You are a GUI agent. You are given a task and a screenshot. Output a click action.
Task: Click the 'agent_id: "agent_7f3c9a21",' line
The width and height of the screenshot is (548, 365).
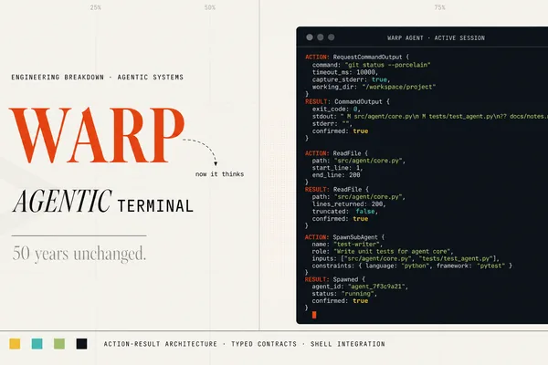click(360, 287)
